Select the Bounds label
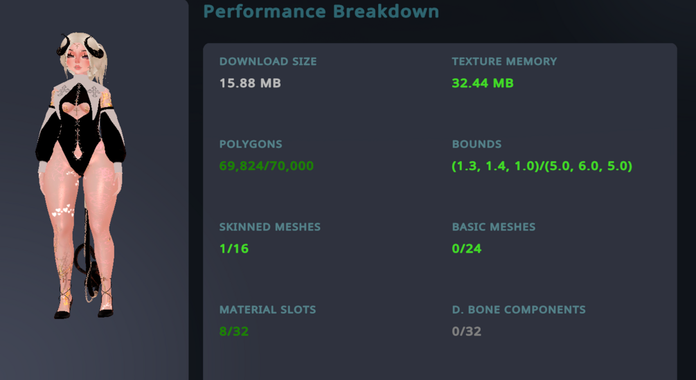696x380 pixels. [x=476, y=145]
